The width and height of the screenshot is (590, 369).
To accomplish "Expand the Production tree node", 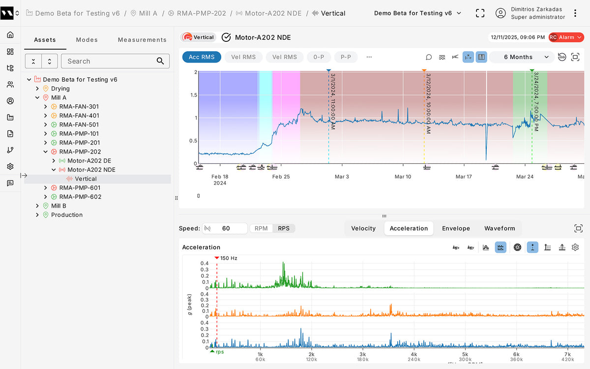I will click(x=37, y=215).
